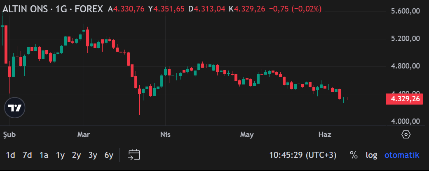This screenshot has width=429, height=171.
Task: Click the 4.800,00 price axis label
Action: 406,66
